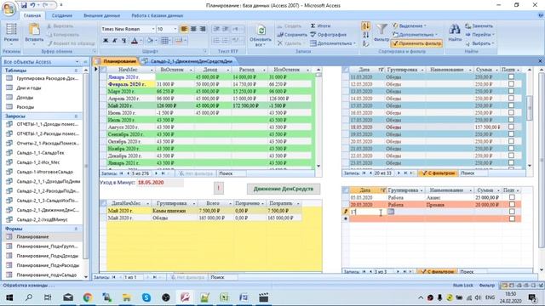The image size is (545, 306).
Task: Switch to the Главная ribbon tab
Action: (x=32, y=15)
